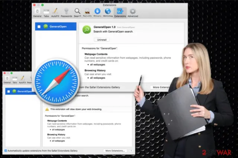This screenshot has height=158, width=238.
Task: Open General icon in the lower window toolbar
Action: tap(7, 80)
